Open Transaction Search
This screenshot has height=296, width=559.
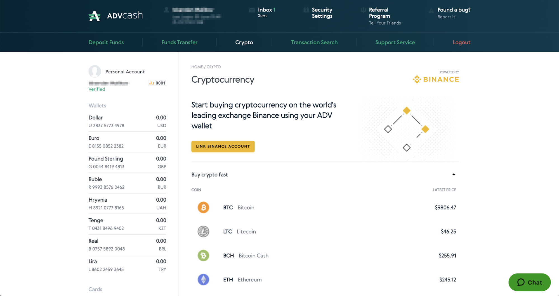point(314,42)
